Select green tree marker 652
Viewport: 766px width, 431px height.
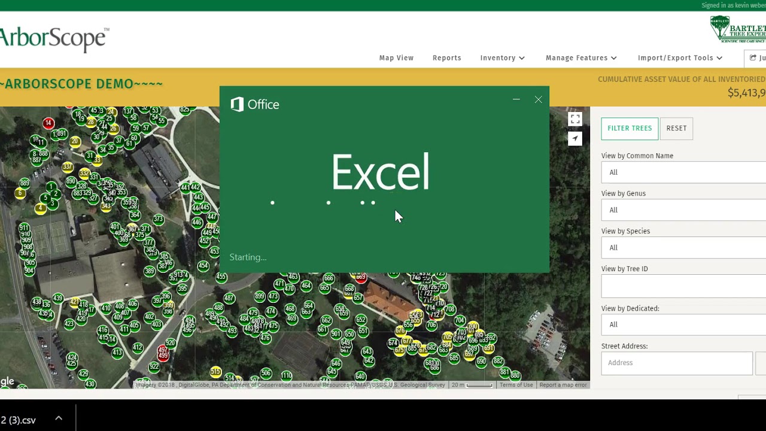pos(360,320)
